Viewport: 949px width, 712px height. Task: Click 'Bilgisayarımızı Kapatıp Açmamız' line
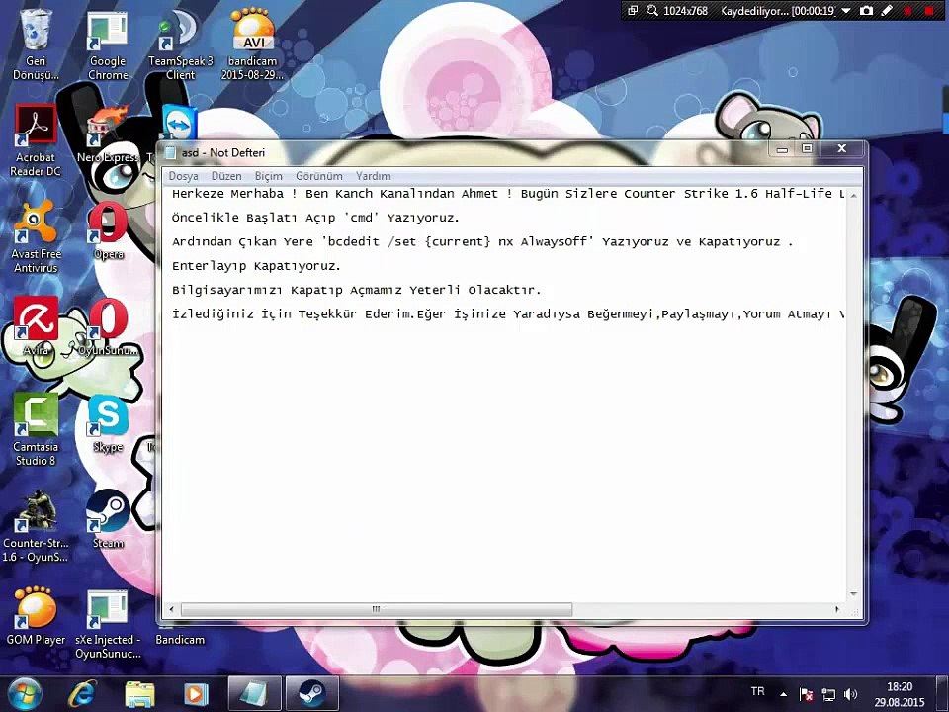356,290
